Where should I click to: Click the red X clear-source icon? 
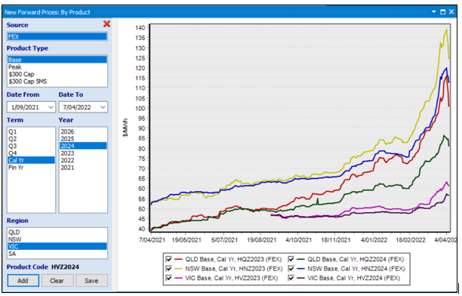tap(106, 24)
